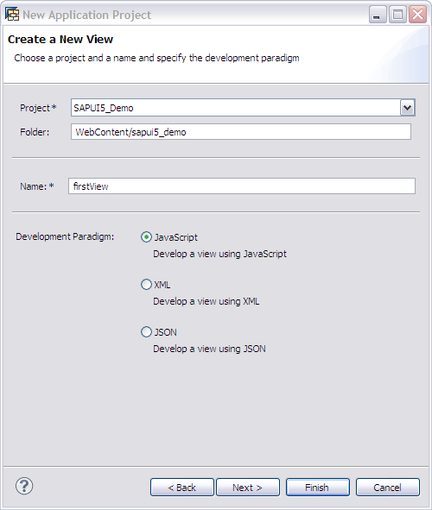Click the Name field containing firstView
The width and height of the screenshot is (432, 510).
pos(242,186)
